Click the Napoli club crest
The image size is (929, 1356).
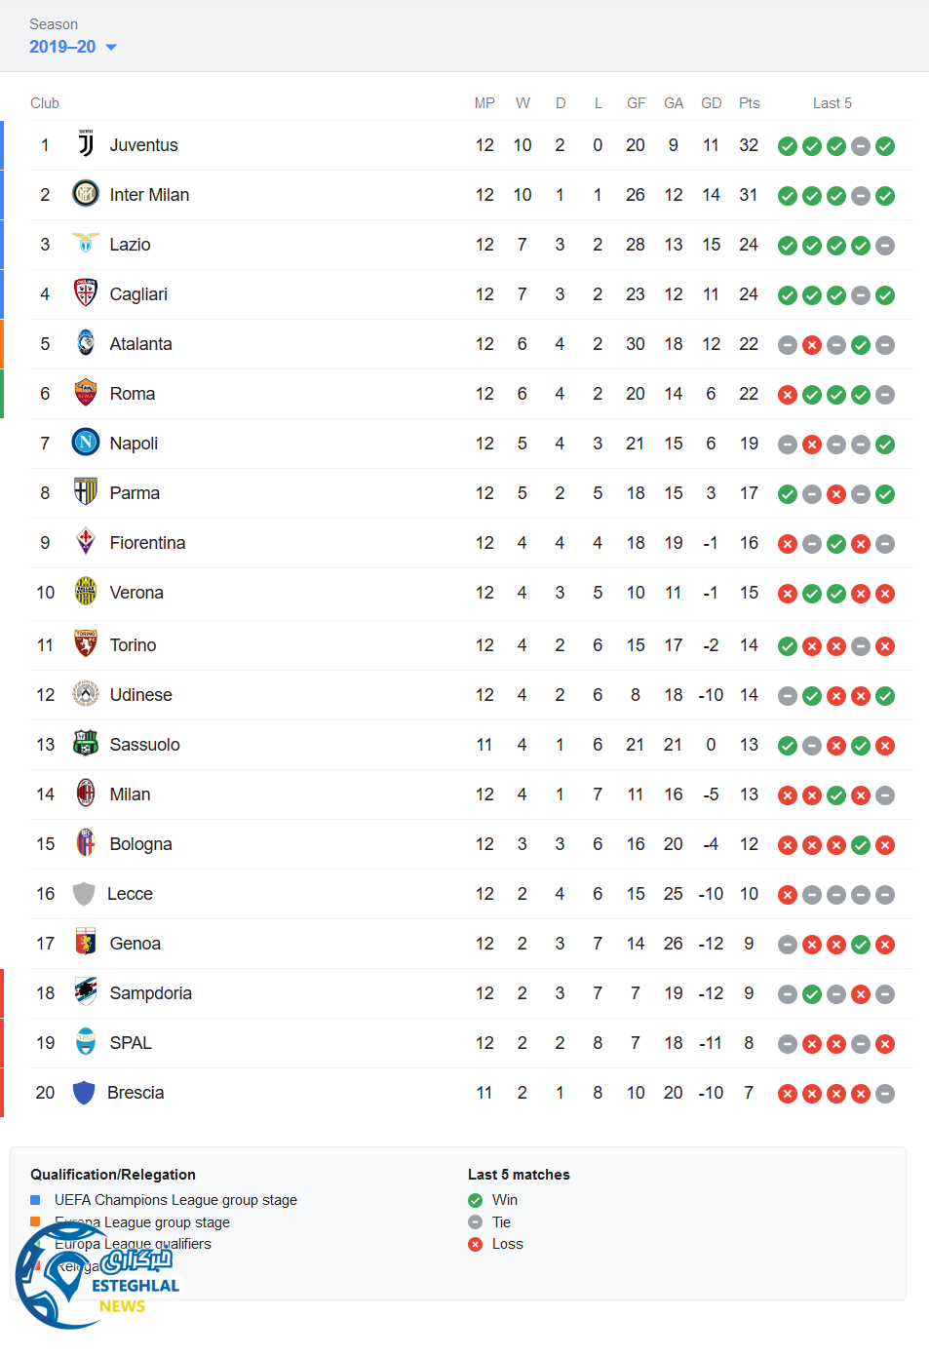[x=86, y=443]
